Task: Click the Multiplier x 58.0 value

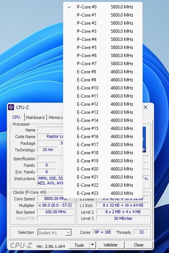Action: click(x=55, y=205)
